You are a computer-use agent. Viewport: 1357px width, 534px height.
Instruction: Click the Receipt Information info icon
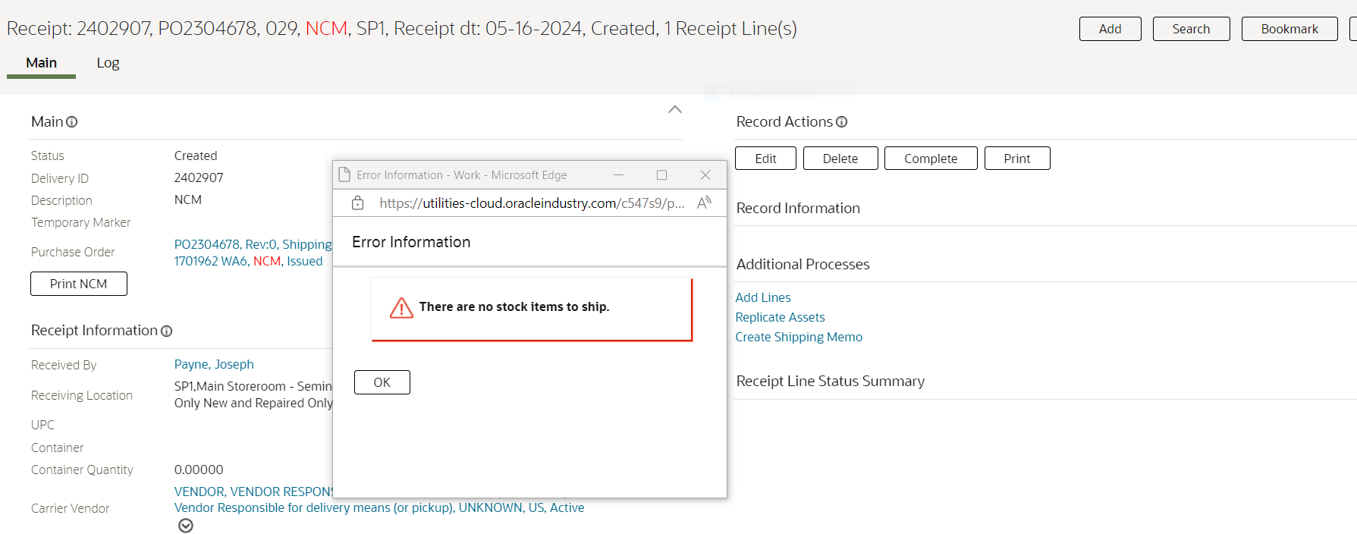167,331
